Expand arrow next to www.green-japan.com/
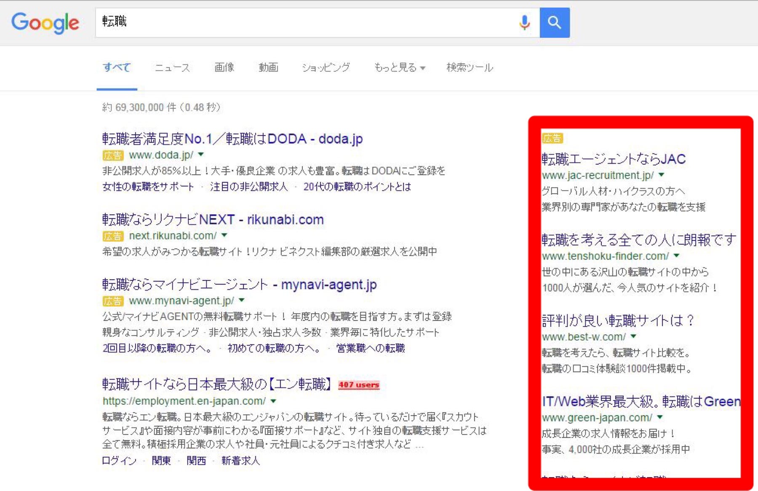 click(x=660, y=417)
